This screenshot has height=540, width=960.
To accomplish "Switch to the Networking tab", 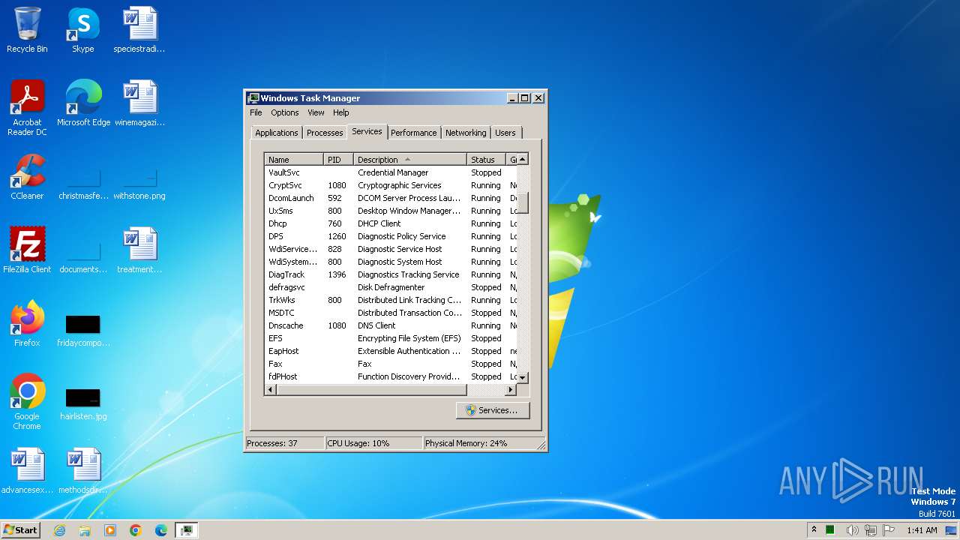I will (466, 133).
